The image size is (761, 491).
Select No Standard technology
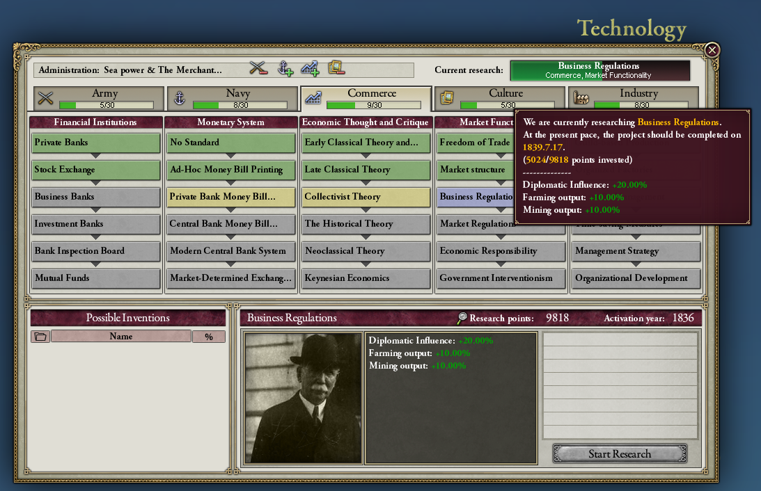click(x=231, y=143)
